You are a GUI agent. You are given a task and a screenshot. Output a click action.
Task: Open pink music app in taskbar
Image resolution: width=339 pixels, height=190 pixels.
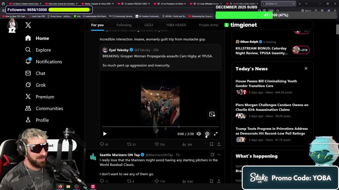click(93, 187)
